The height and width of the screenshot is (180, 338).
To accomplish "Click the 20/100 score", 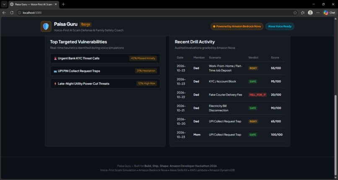I will click(x=276, y=95).
